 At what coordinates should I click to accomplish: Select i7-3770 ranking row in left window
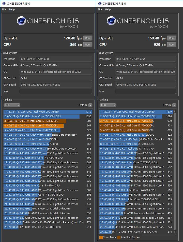point(48,144)
